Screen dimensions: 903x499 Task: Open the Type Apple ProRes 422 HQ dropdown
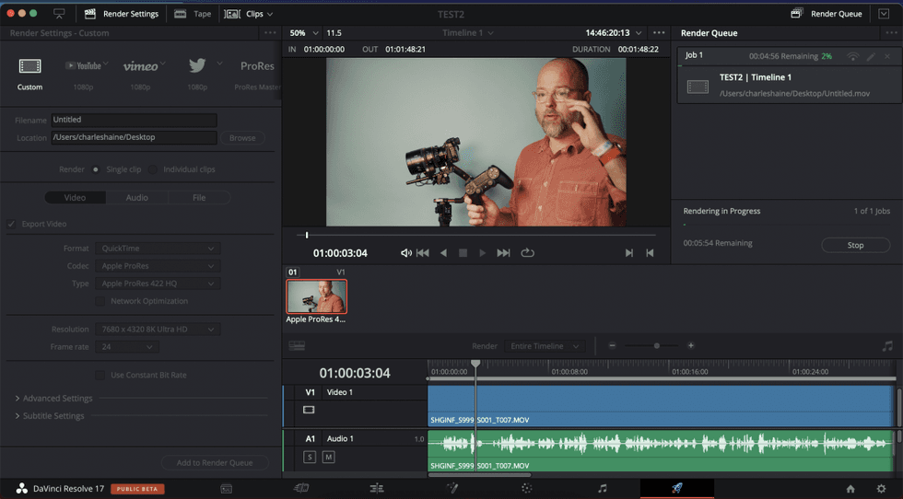pos(158,284)
